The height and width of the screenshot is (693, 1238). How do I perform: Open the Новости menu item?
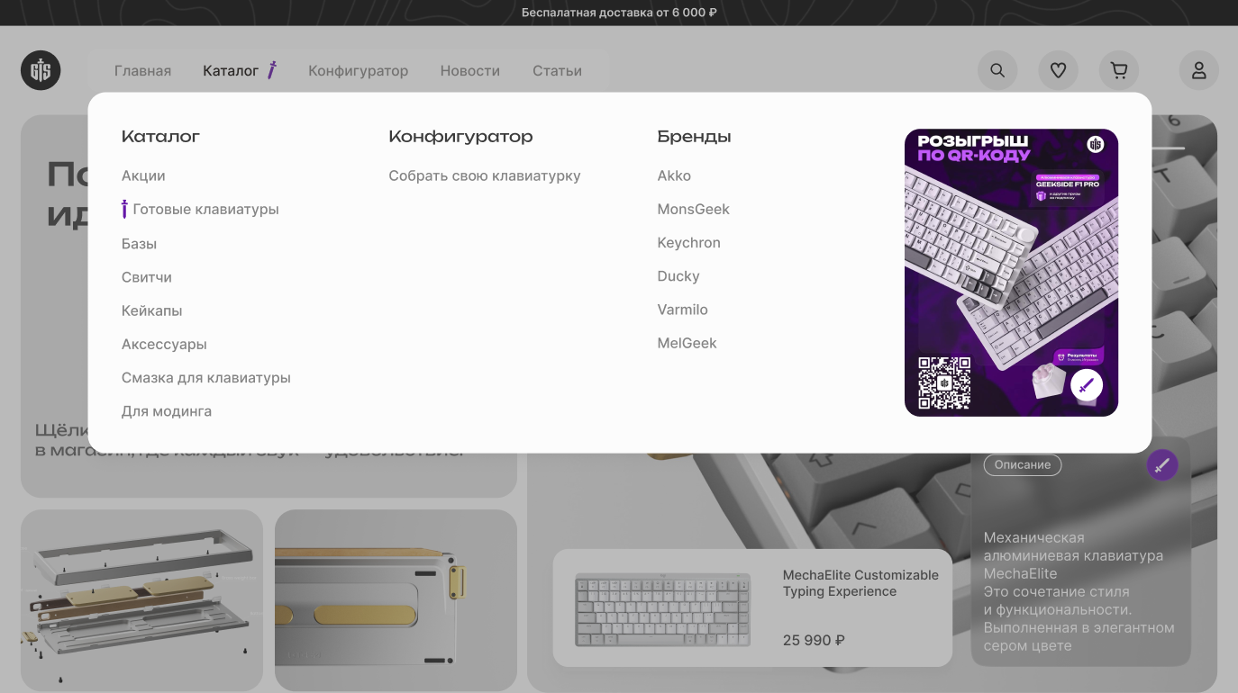click(469, 70)
